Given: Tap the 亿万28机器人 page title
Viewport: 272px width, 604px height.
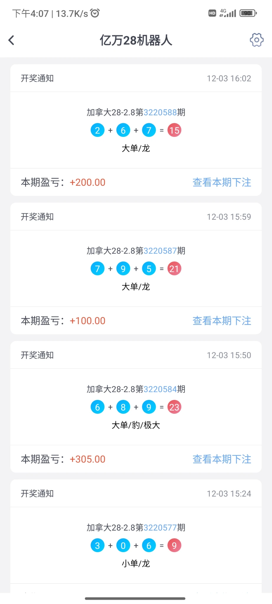Looking at the screenshot, I should point(136,40).
